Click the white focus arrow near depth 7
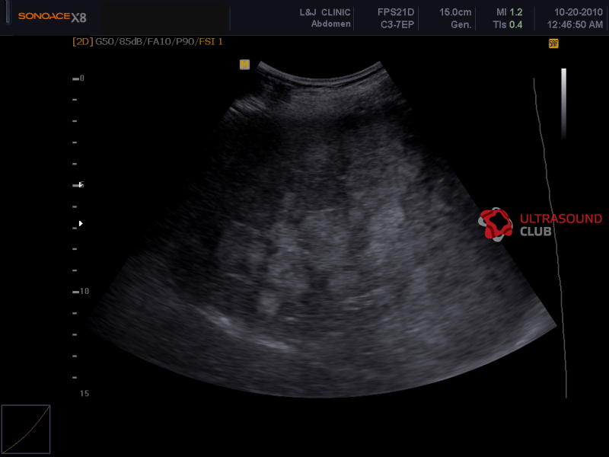Viewport: 609px width, 457px height. (x=81, y=223)
